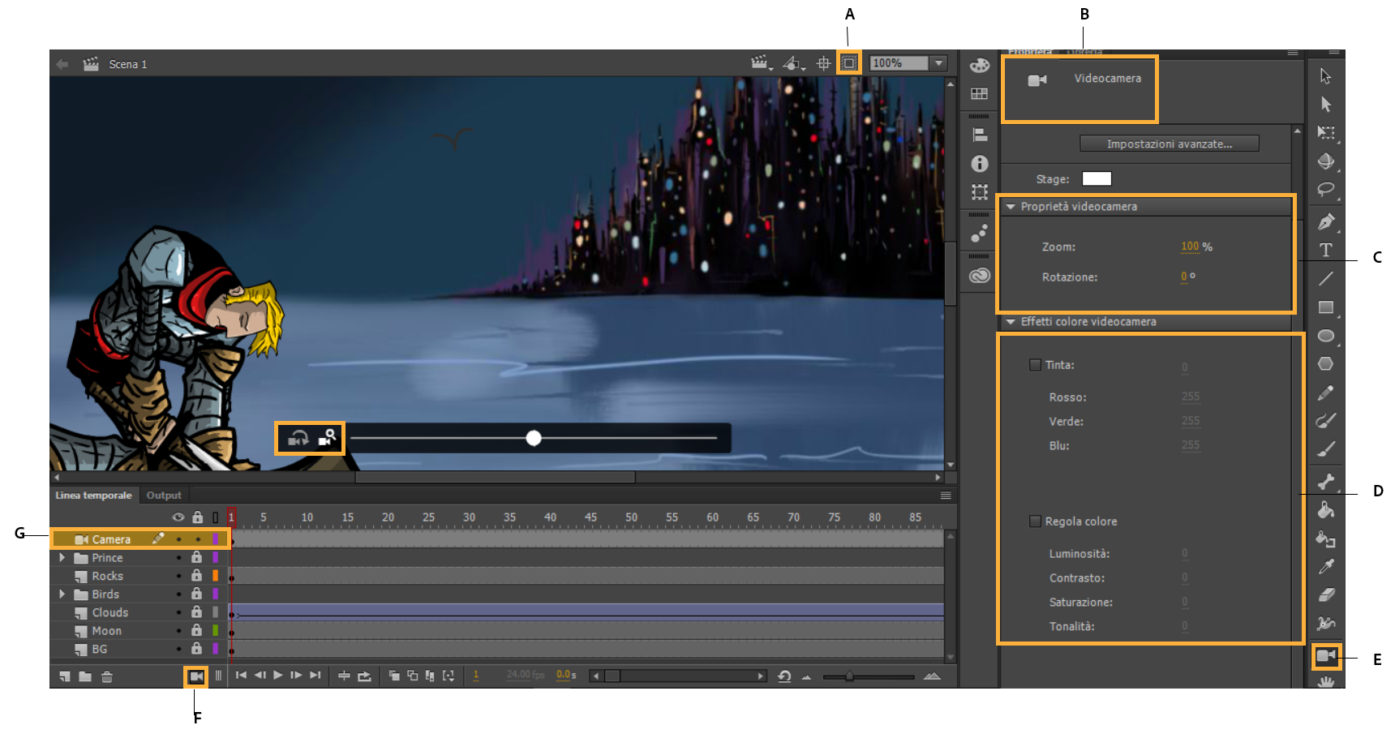Pick the Eyedropper tool
Image resolution: width=1395 pixels, height=738 pixels.
click(1327, 568)
